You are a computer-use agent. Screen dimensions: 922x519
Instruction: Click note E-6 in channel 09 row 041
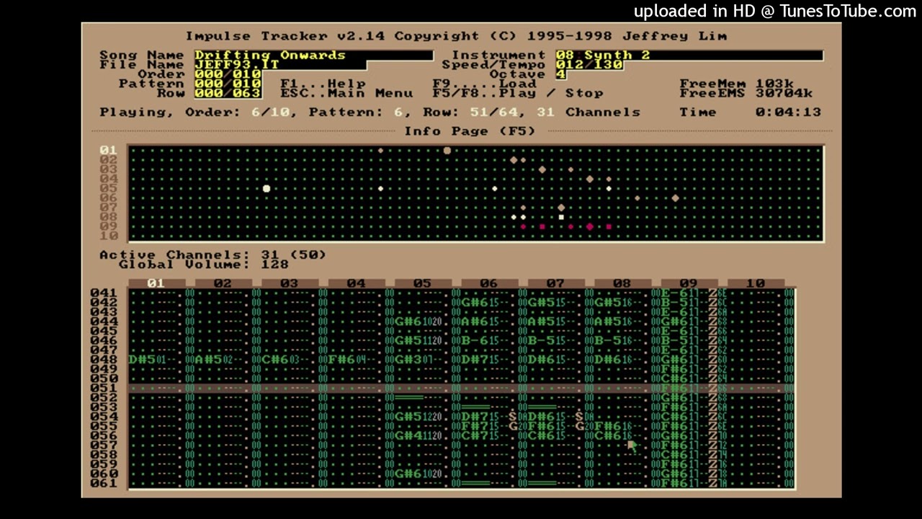point(675,293)
